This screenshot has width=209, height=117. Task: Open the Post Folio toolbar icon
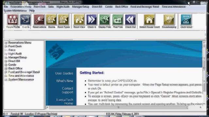coord(118,20)
